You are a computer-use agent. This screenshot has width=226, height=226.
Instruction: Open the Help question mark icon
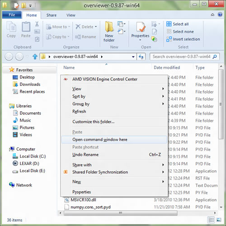220,14
